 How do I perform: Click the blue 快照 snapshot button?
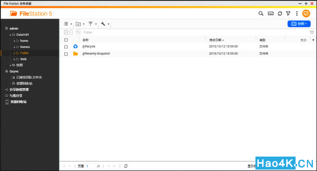(x=299, y=24)
